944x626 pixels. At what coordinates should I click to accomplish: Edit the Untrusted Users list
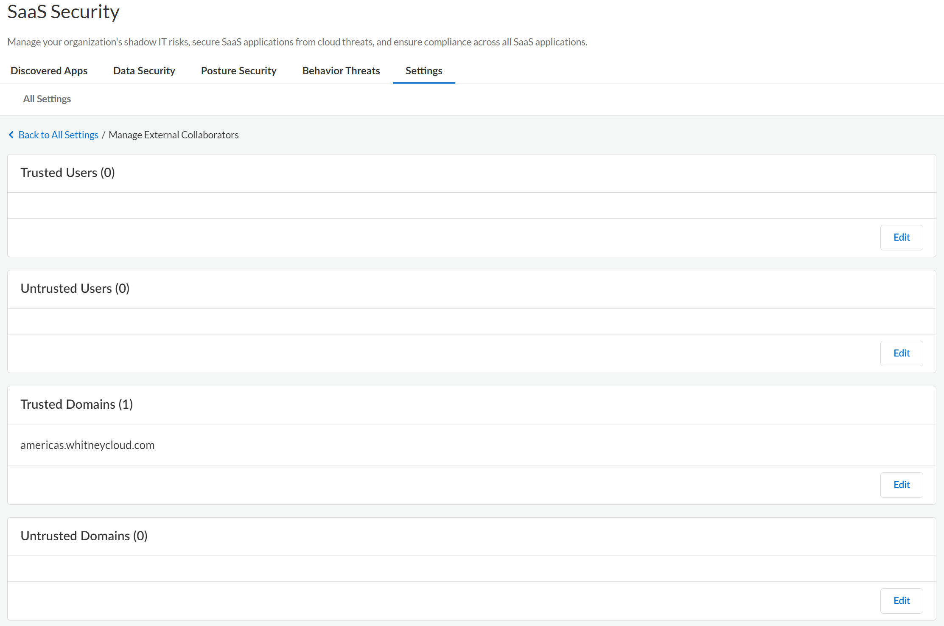[901, 353]
